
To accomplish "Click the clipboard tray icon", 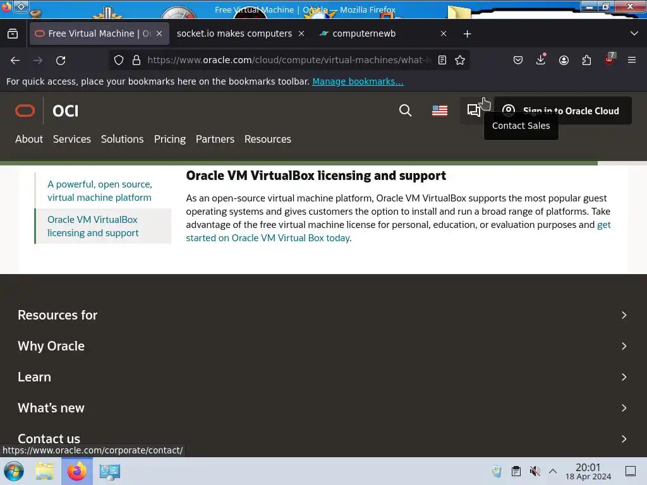I will [x=516, y=471].
